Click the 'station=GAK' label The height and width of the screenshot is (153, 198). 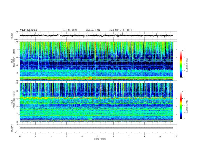coord(93,30)
